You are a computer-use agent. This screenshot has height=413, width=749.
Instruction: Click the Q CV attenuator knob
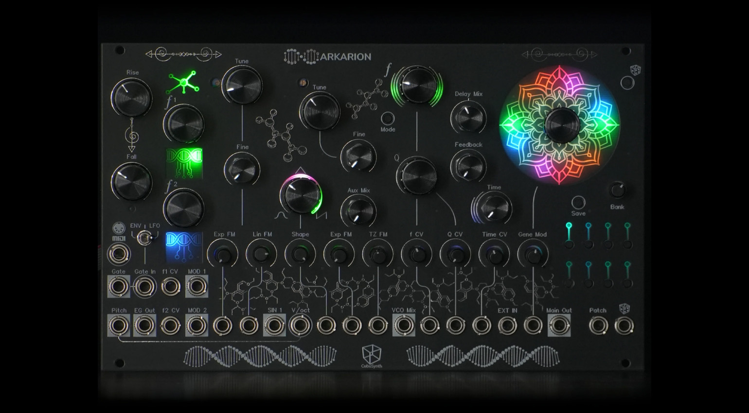click(456, 255)
